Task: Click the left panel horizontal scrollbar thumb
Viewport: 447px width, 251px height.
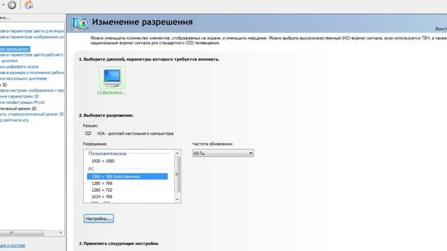Action: [22, 233]
